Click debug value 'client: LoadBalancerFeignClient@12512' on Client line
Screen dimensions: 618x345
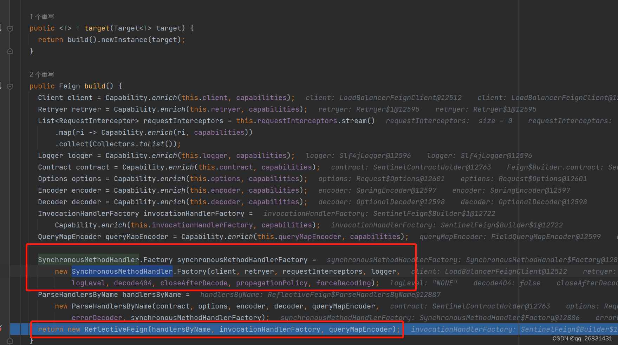(384, 98)
